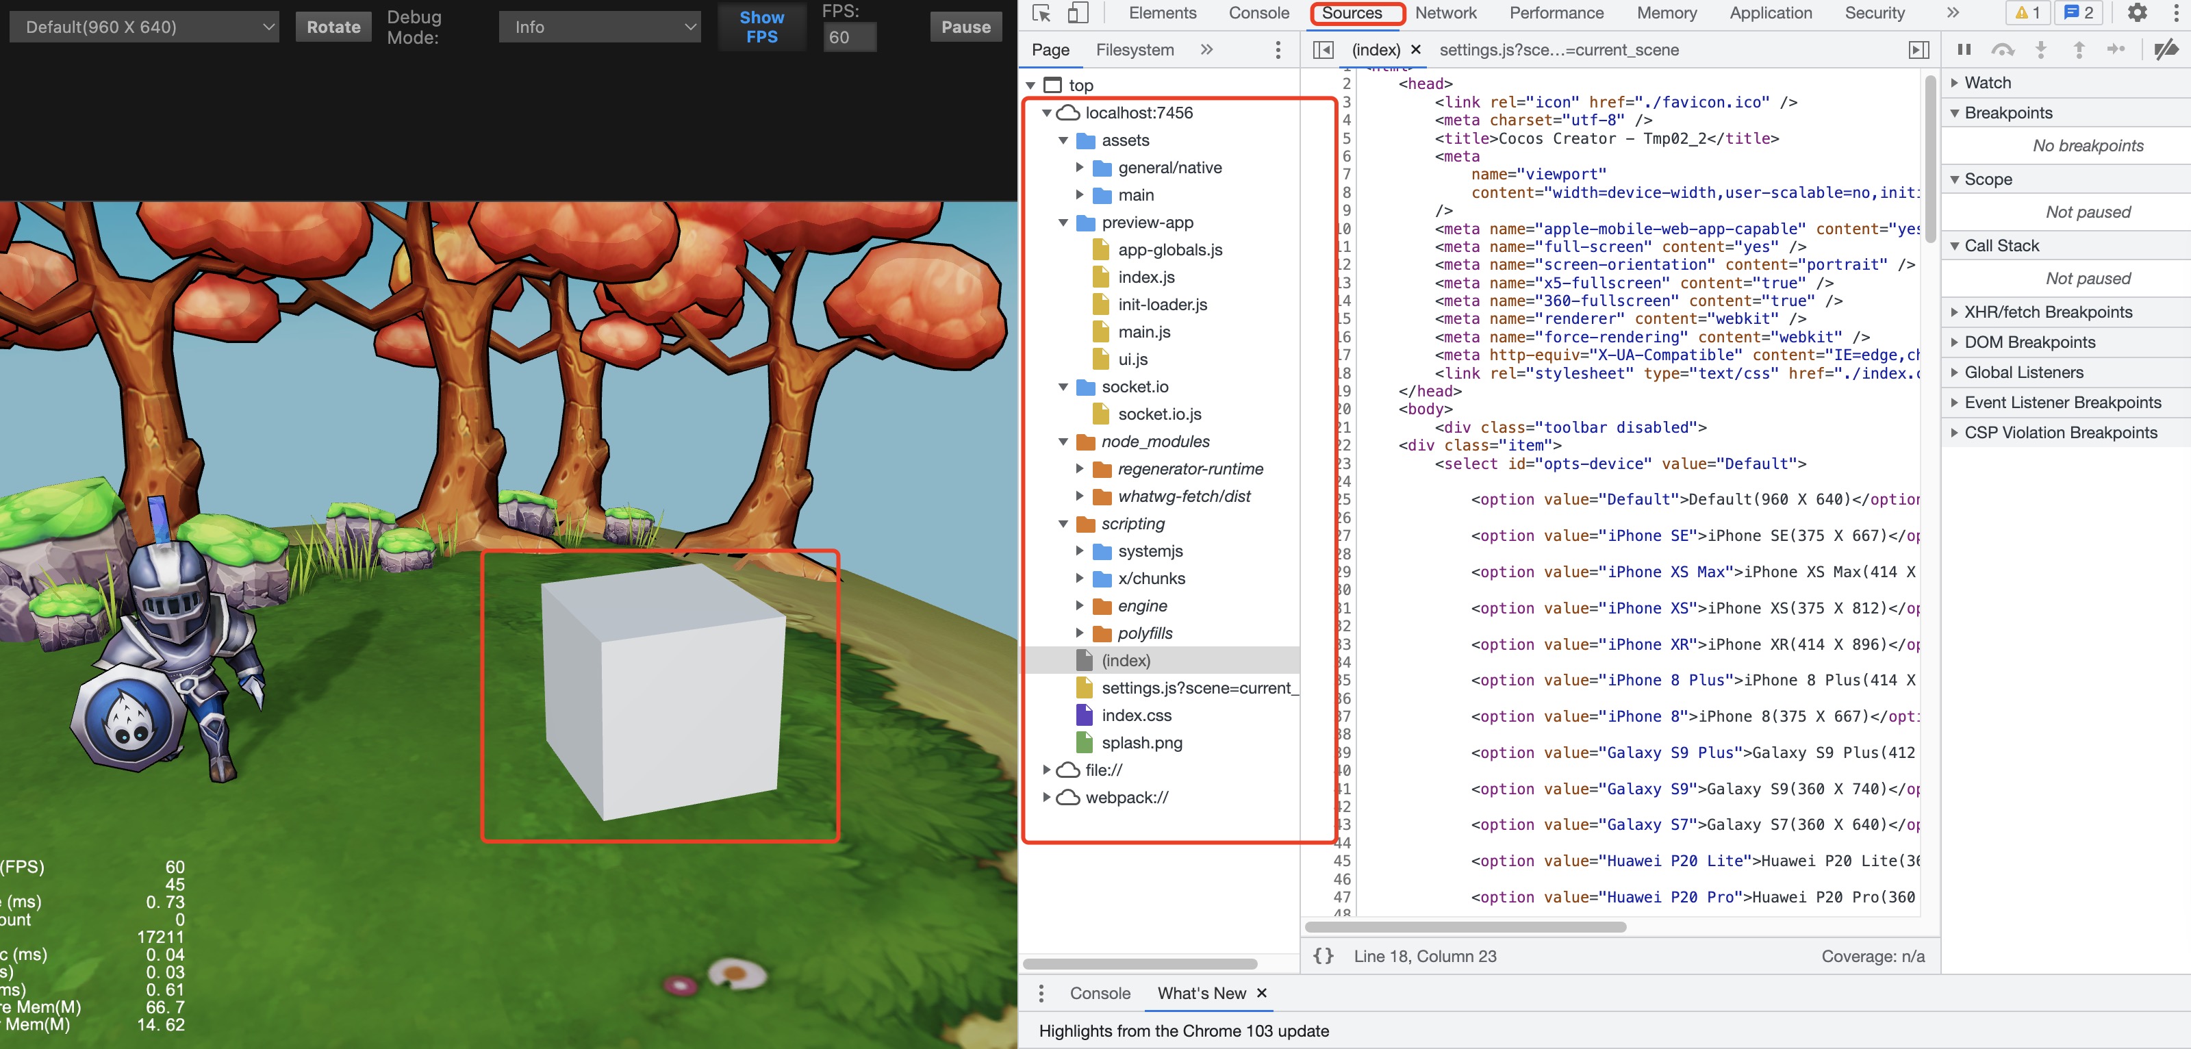The image size is (2191, 1049).
Task: Switch to the Filesystem tab
Action: point(1134,49)
